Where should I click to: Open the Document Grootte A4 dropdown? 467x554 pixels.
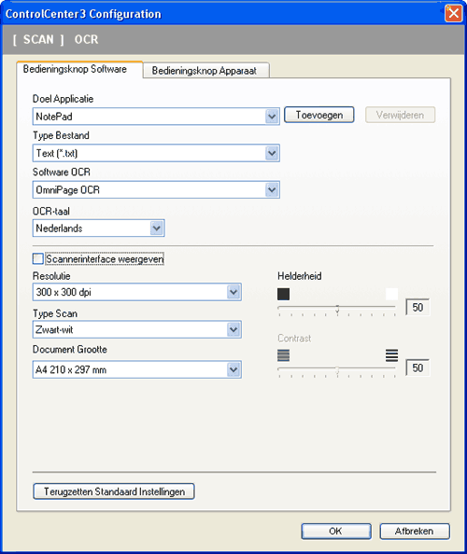pos(137,369)
